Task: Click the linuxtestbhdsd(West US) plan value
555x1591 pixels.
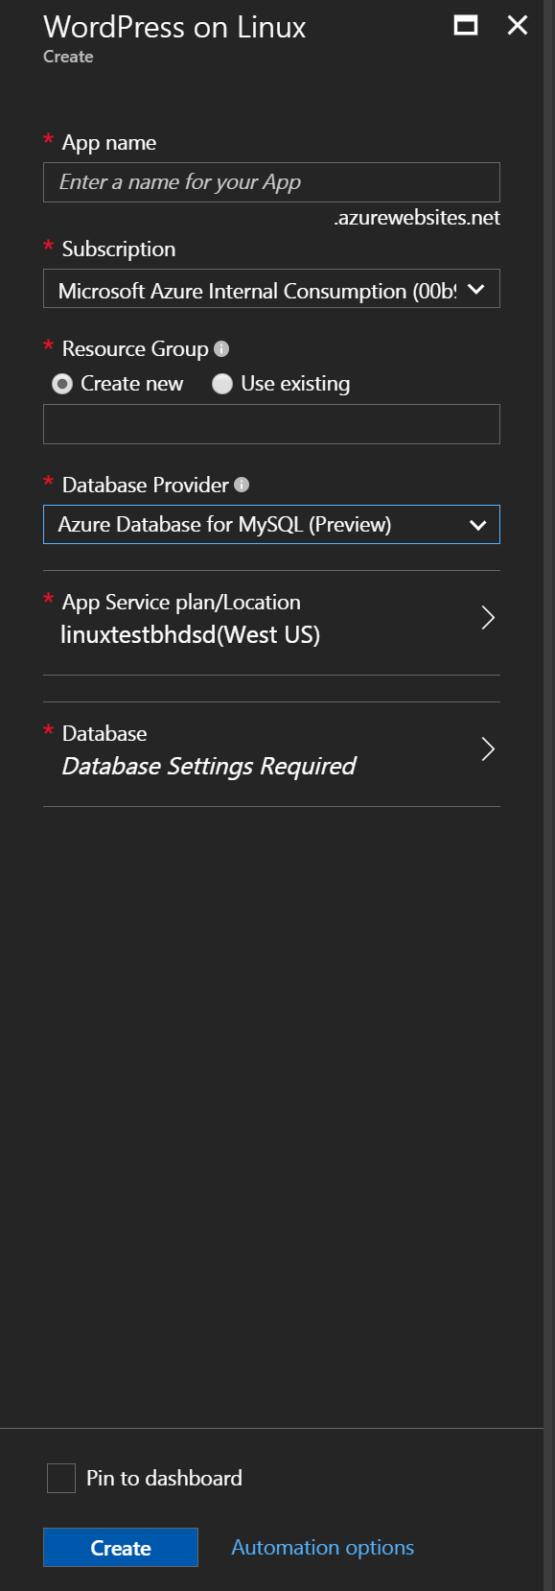Action: point(191,635)
